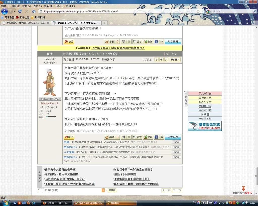Open the 決戰天樂谷 activity news link
The height and width of the screenshot is (206, 258).
tap(118, 48)
